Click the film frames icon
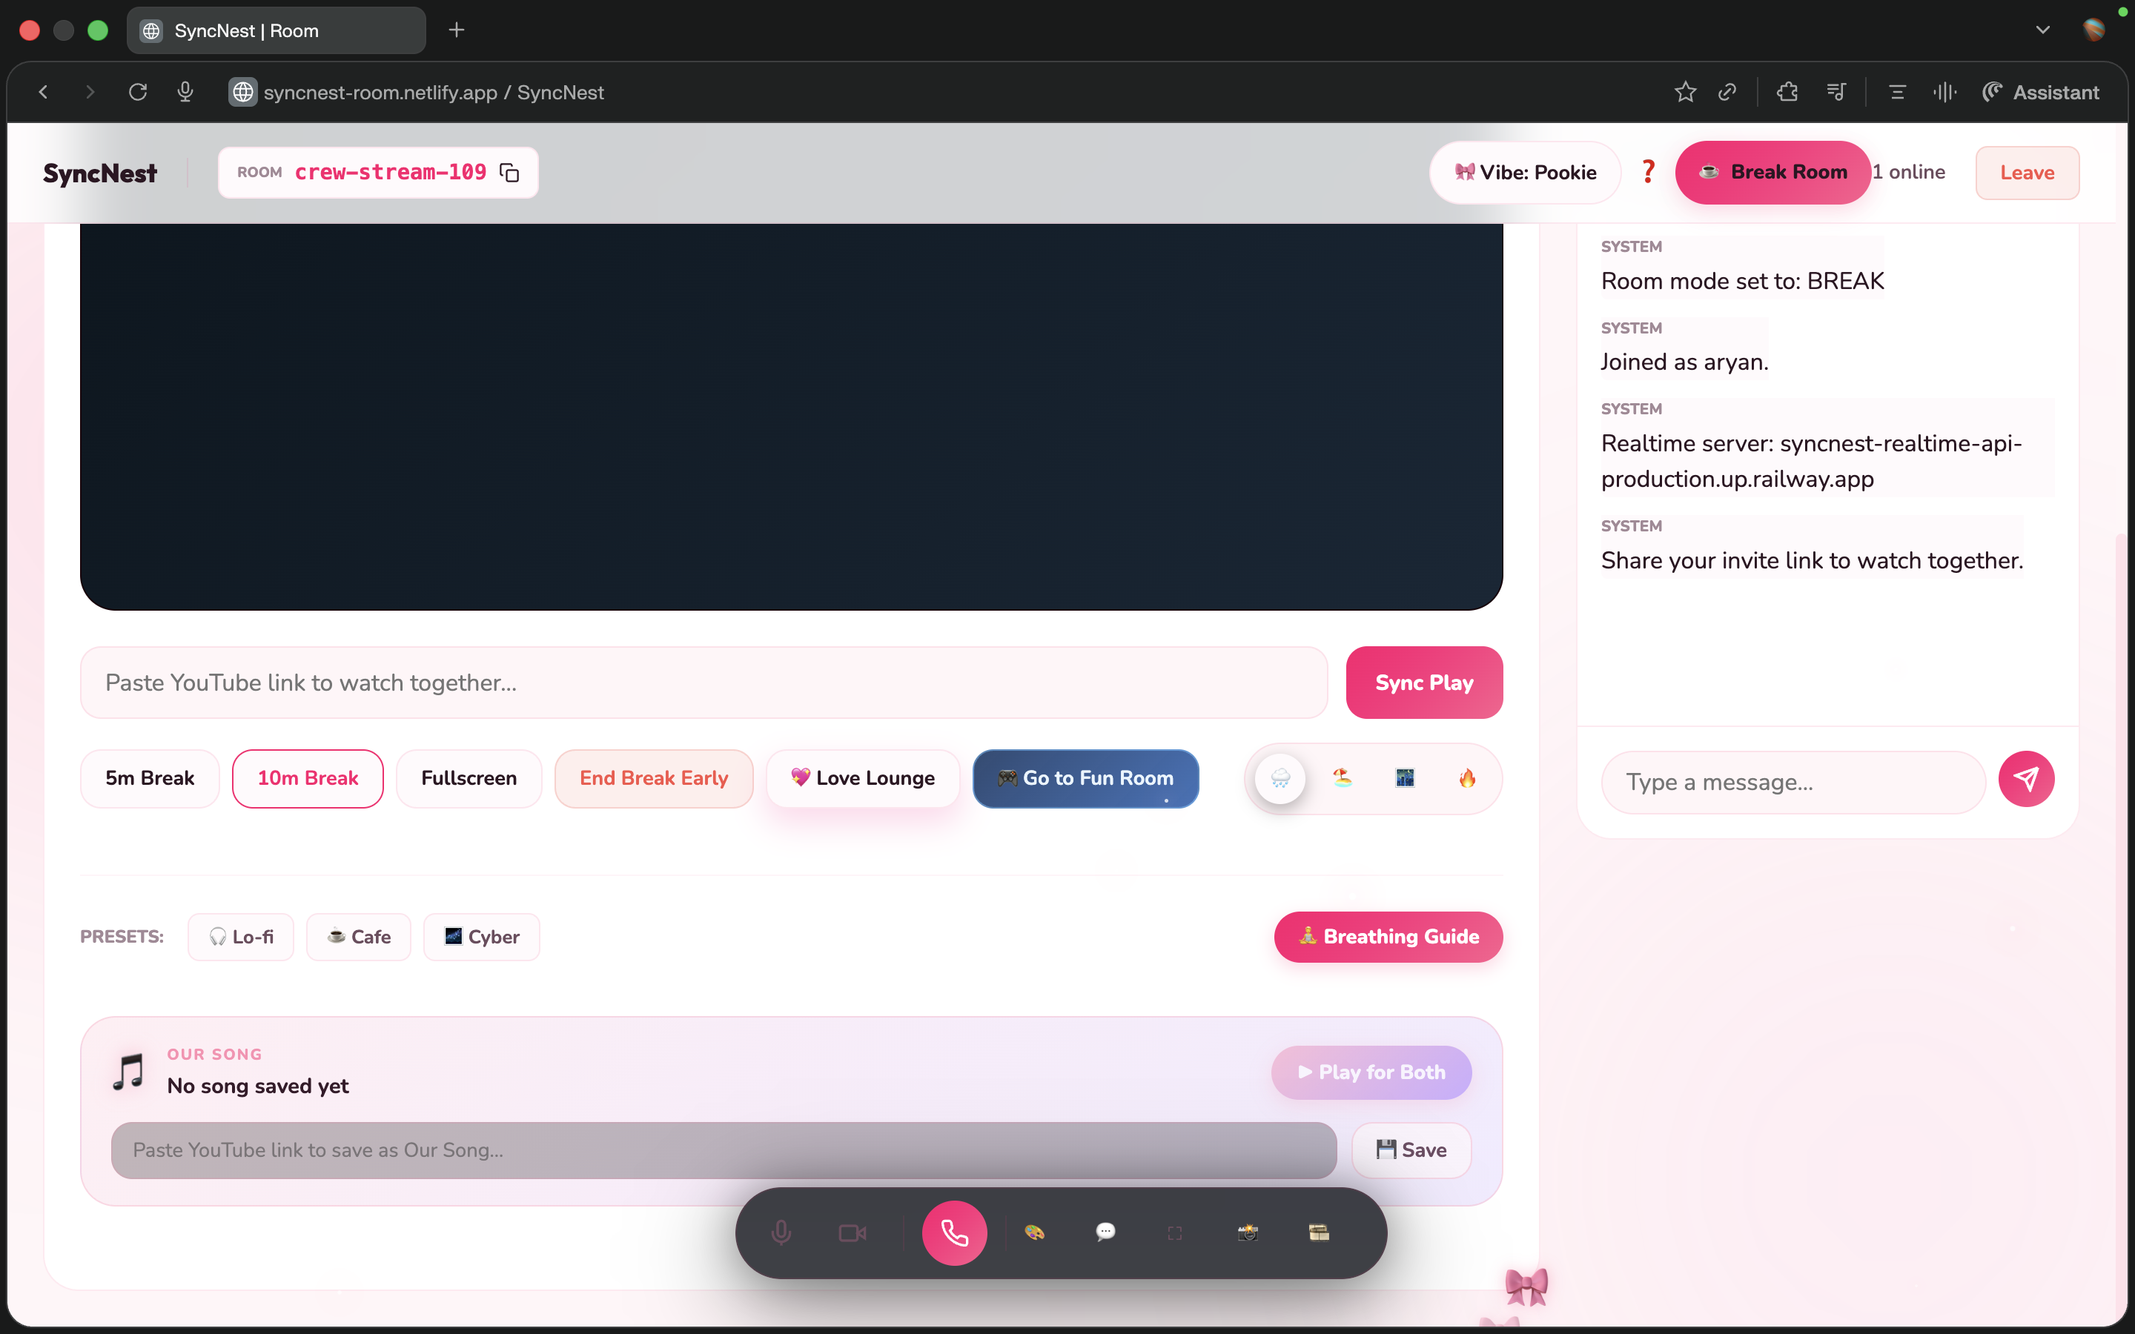The image size is (2135, 1334). click(x=1319, y=1232)
